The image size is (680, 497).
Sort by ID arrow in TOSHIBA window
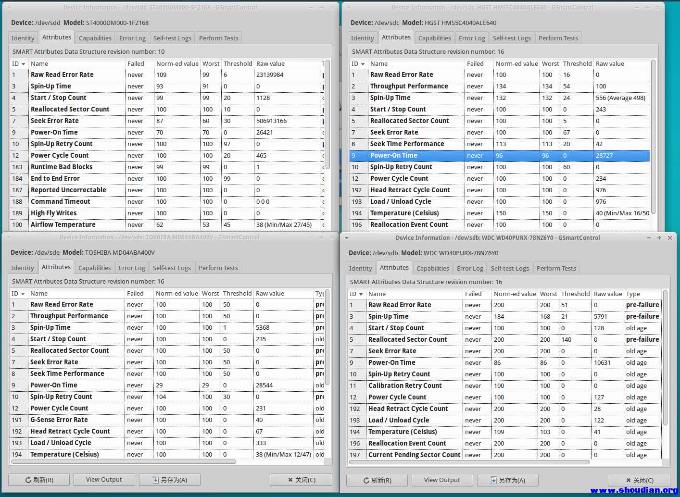23,294
